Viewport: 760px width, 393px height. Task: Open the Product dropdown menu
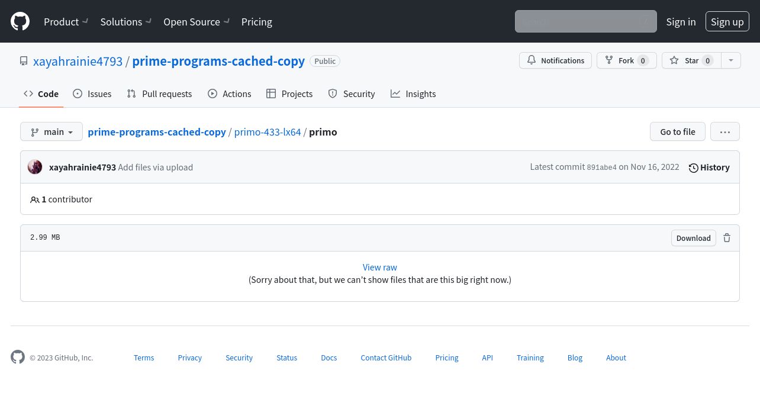point(66,22)
